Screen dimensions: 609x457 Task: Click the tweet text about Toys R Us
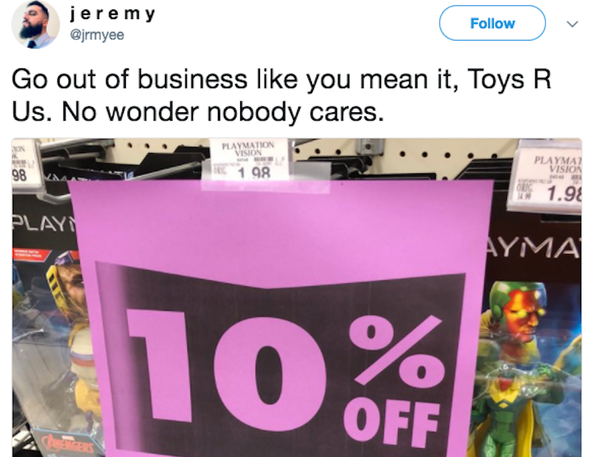point(281,95)
